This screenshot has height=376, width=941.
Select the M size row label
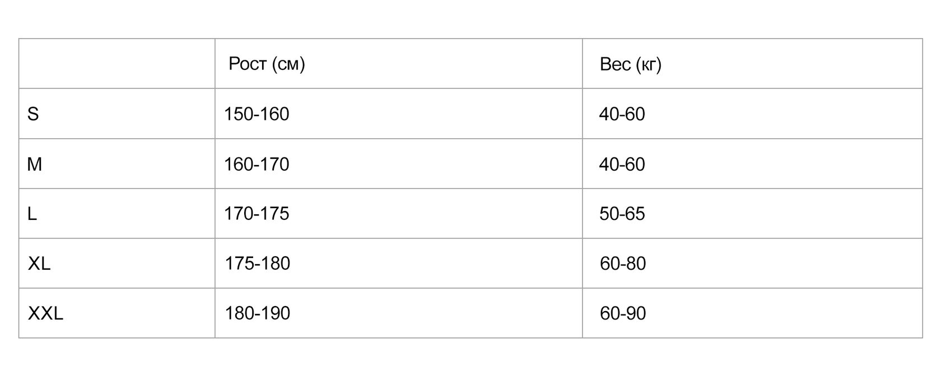click(35, 164)
